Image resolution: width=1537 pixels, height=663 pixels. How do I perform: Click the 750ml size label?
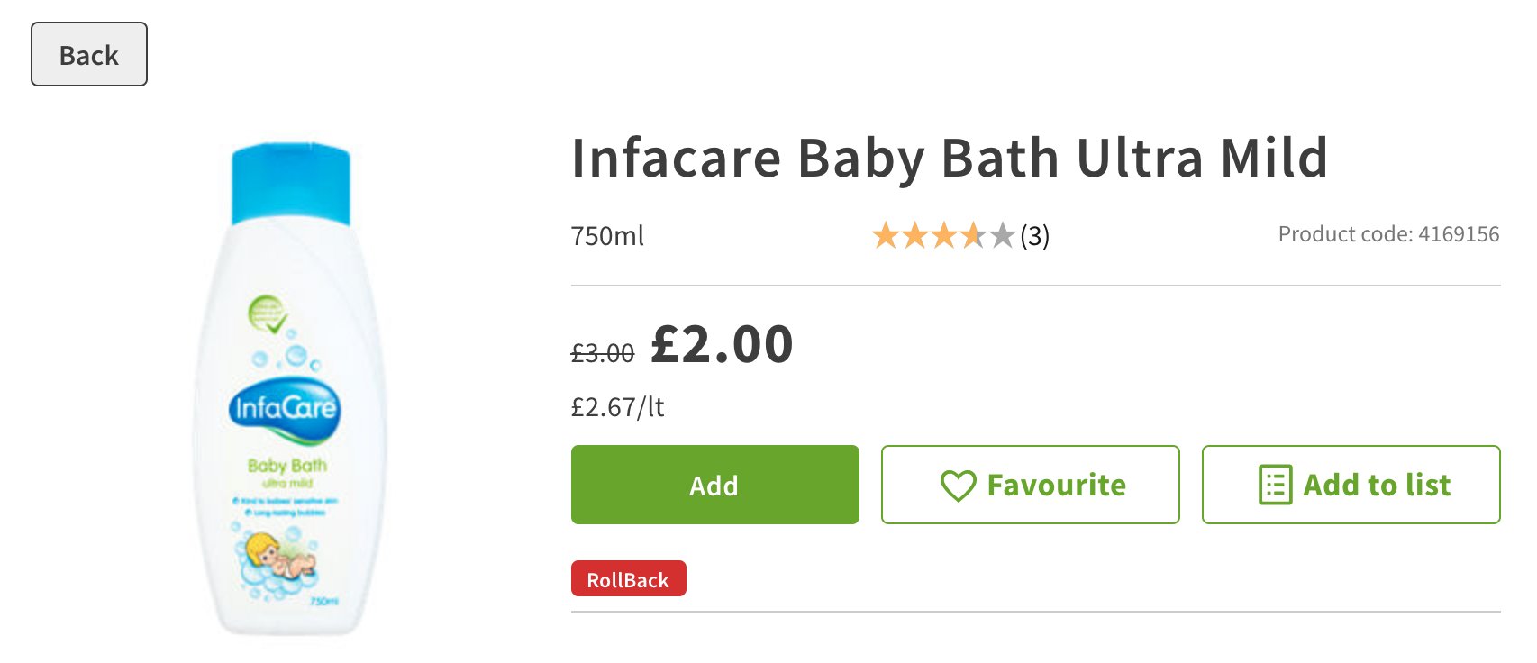pyautogui.click(x=607, y=236)
